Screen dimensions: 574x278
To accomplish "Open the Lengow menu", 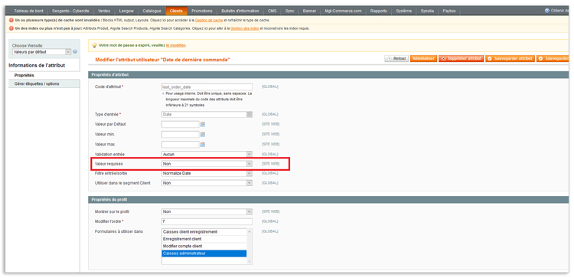I will click(126, 11).
